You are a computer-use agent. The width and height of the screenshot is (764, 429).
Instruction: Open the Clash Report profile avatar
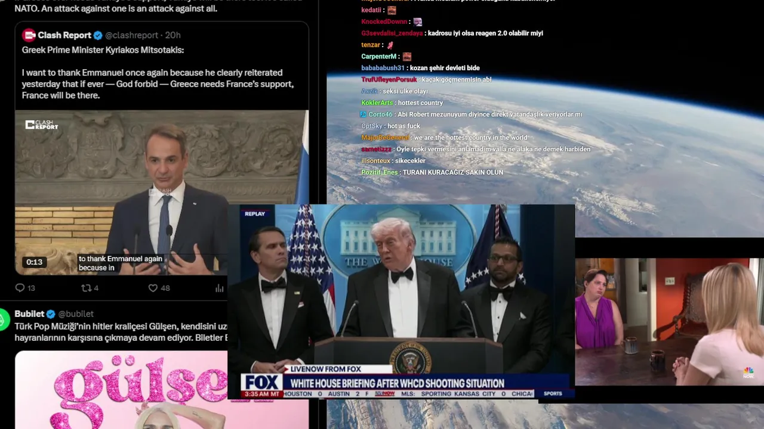click(x=29, y=35)
